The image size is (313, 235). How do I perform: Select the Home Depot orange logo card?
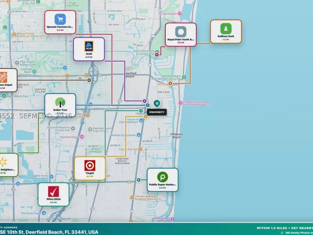(8, 80)
